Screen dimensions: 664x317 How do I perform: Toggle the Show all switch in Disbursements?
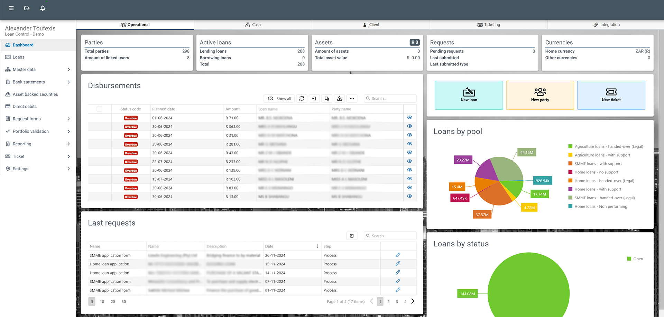point(279,99)
